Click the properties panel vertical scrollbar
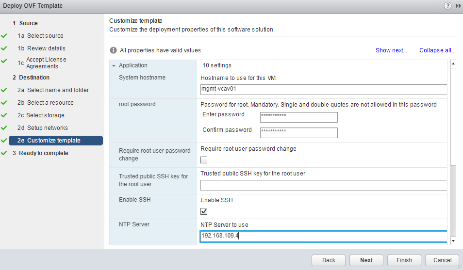463x270 pixels. (x=453, y=116)
